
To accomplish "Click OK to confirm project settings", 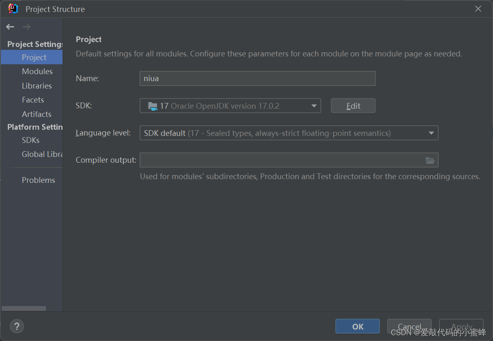I will (357, 326).
